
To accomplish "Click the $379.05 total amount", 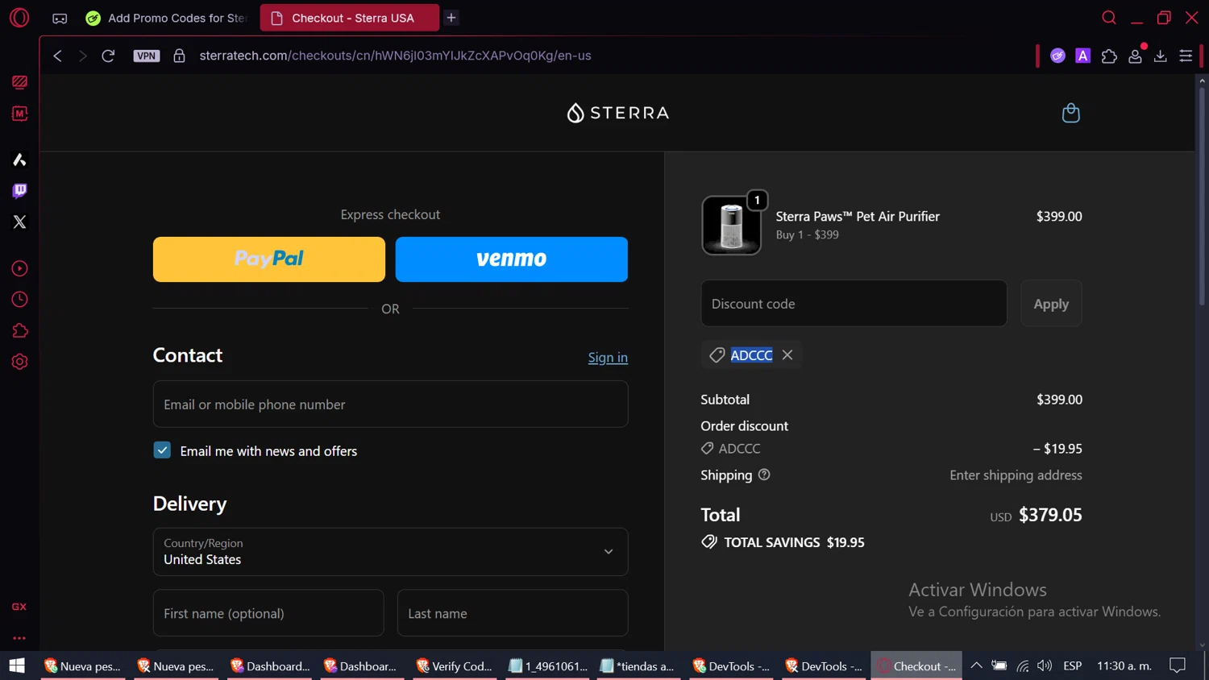I will click(1050, 515).
